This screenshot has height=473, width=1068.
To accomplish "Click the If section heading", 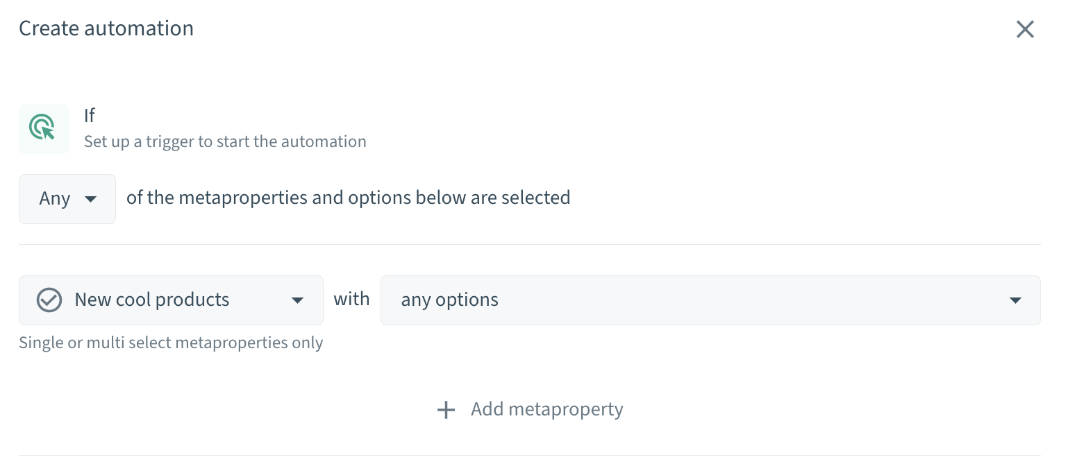I will [x=90, y=115].
